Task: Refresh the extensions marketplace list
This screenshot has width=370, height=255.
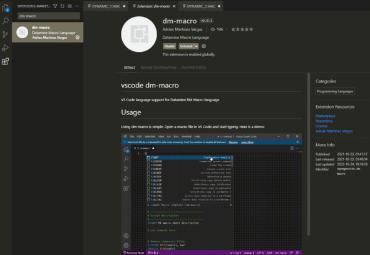Action: tap(63, 6)
